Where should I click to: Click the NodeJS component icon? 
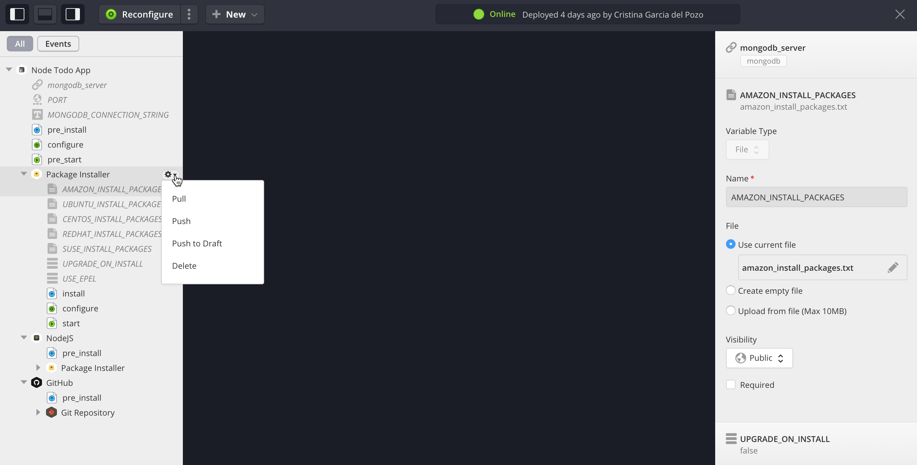(x=36, y=337)
